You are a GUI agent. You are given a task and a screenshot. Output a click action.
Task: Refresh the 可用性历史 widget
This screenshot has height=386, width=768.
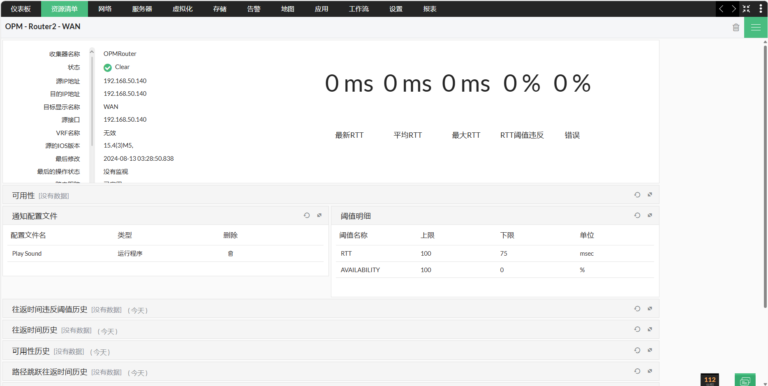[x=637, y=350]
